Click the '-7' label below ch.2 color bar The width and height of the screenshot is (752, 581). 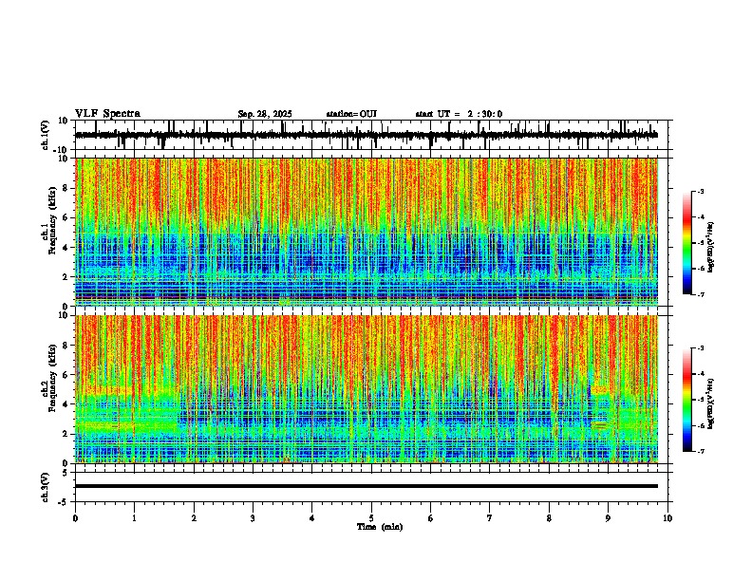tap(700, 451)
